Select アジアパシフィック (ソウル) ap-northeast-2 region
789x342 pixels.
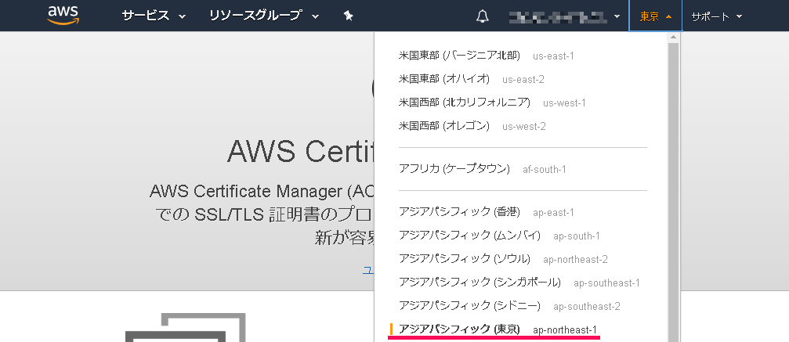click(x=503, y=259)
